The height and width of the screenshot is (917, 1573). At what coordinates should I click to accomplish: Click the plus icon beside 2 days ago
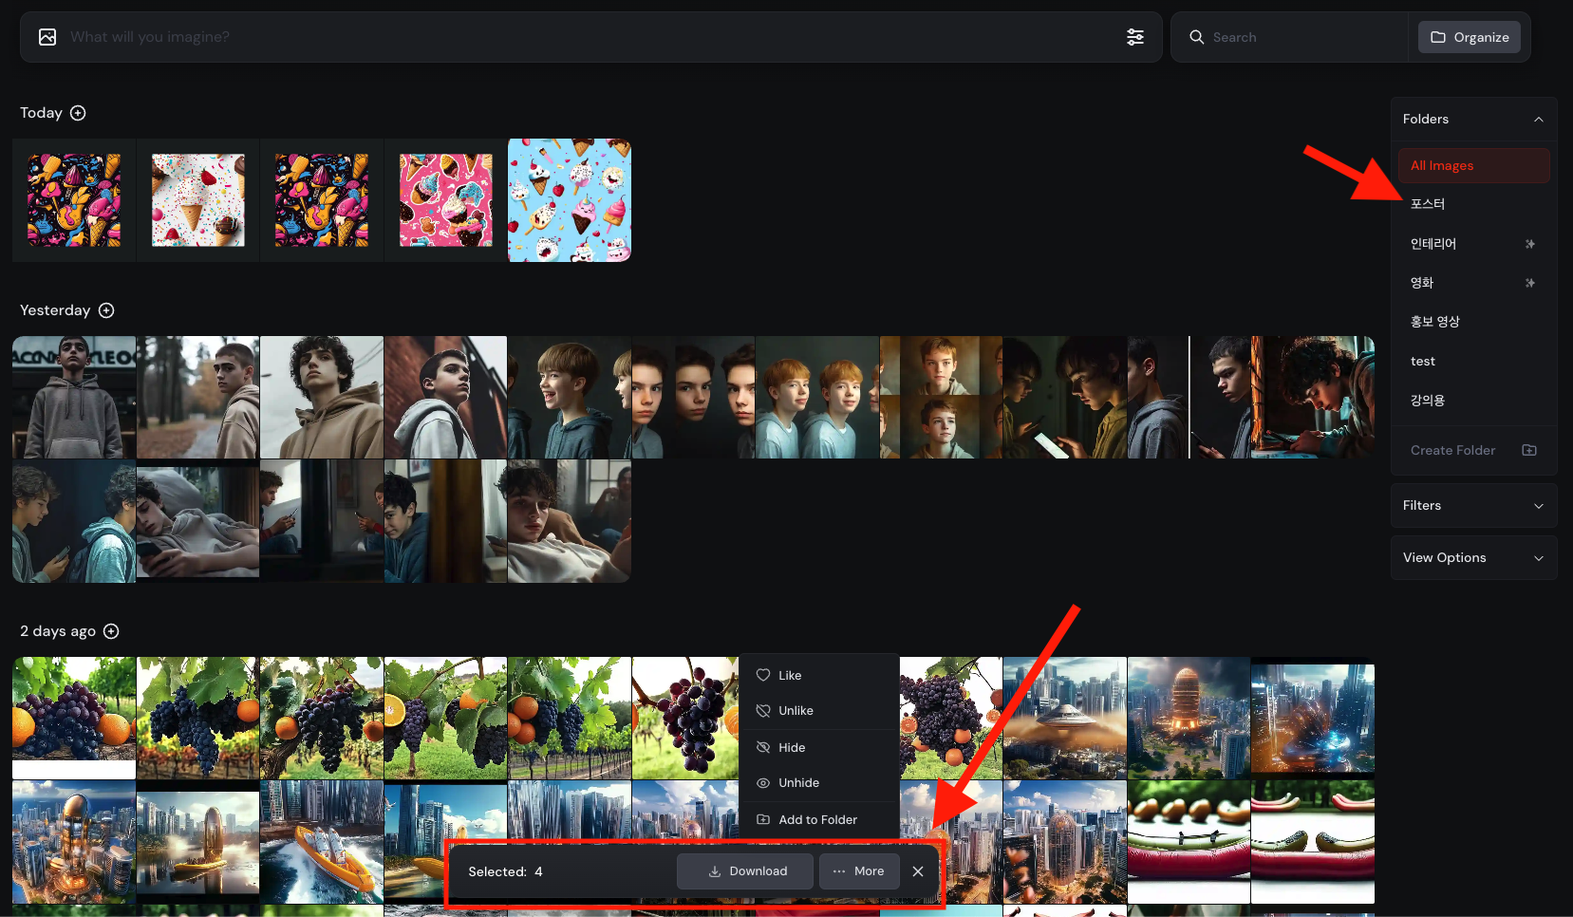coord(111,631)
